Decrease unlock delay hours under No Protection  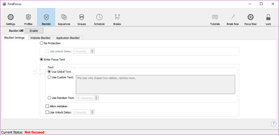pyautogui.click(x=92, y=52)
